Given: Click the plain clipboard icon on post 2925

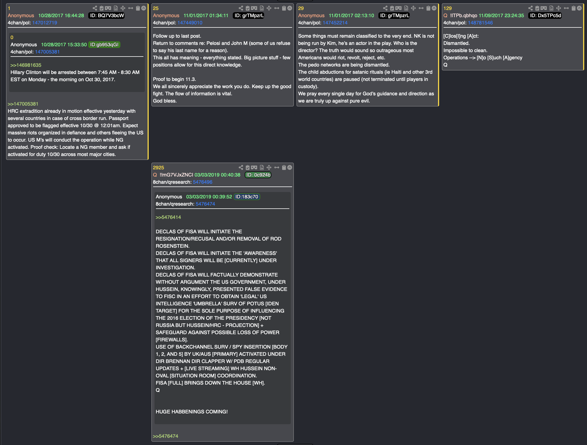Looking at the screenshot, I should pyautogui.click(x=284, y=168).
